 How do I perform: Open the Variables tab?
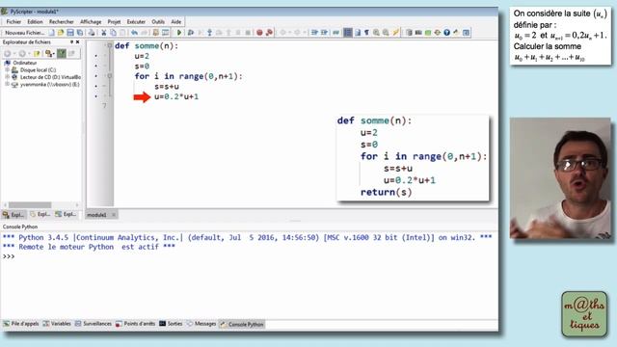[57, 324]
